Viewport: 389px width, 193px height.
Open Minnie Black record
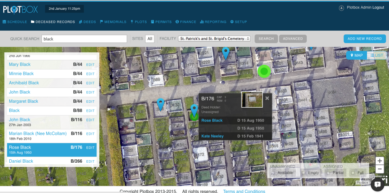click(21, 74)
